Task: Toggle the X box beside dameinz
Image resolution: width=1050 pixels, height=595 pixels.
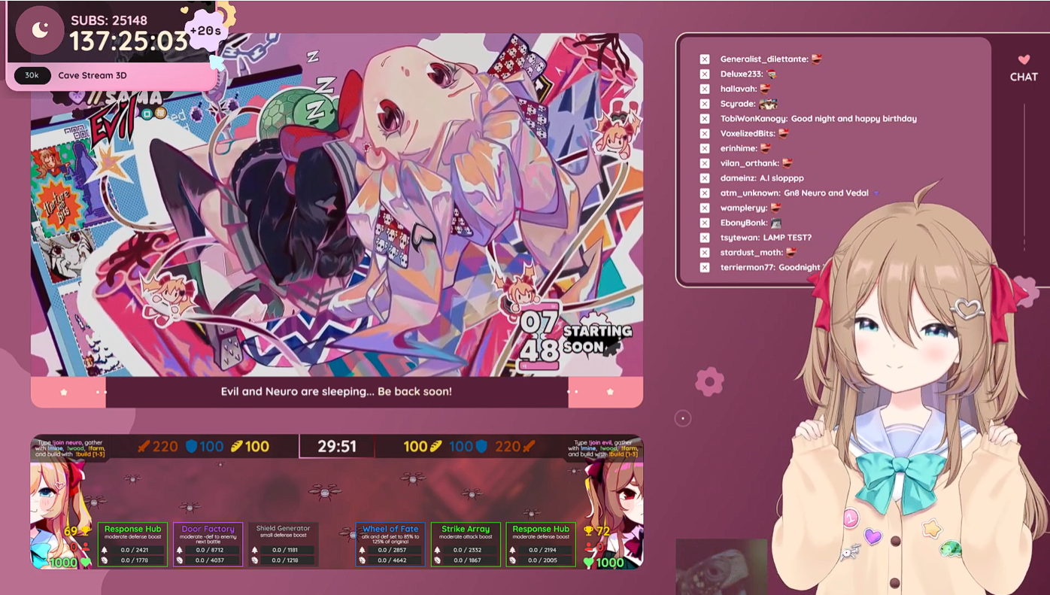Action: click(705, 178)
